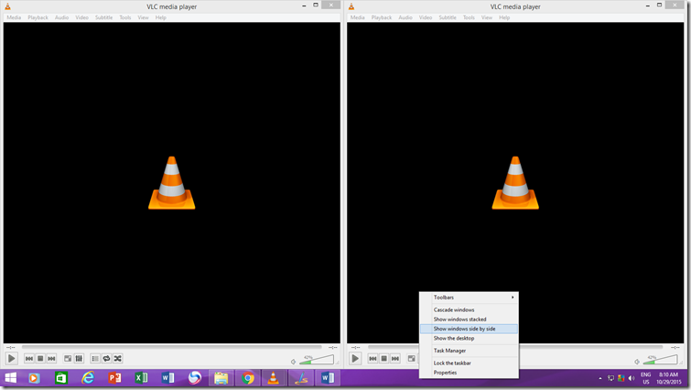Open the Video menu in the right VLC window

click(426, 17)
